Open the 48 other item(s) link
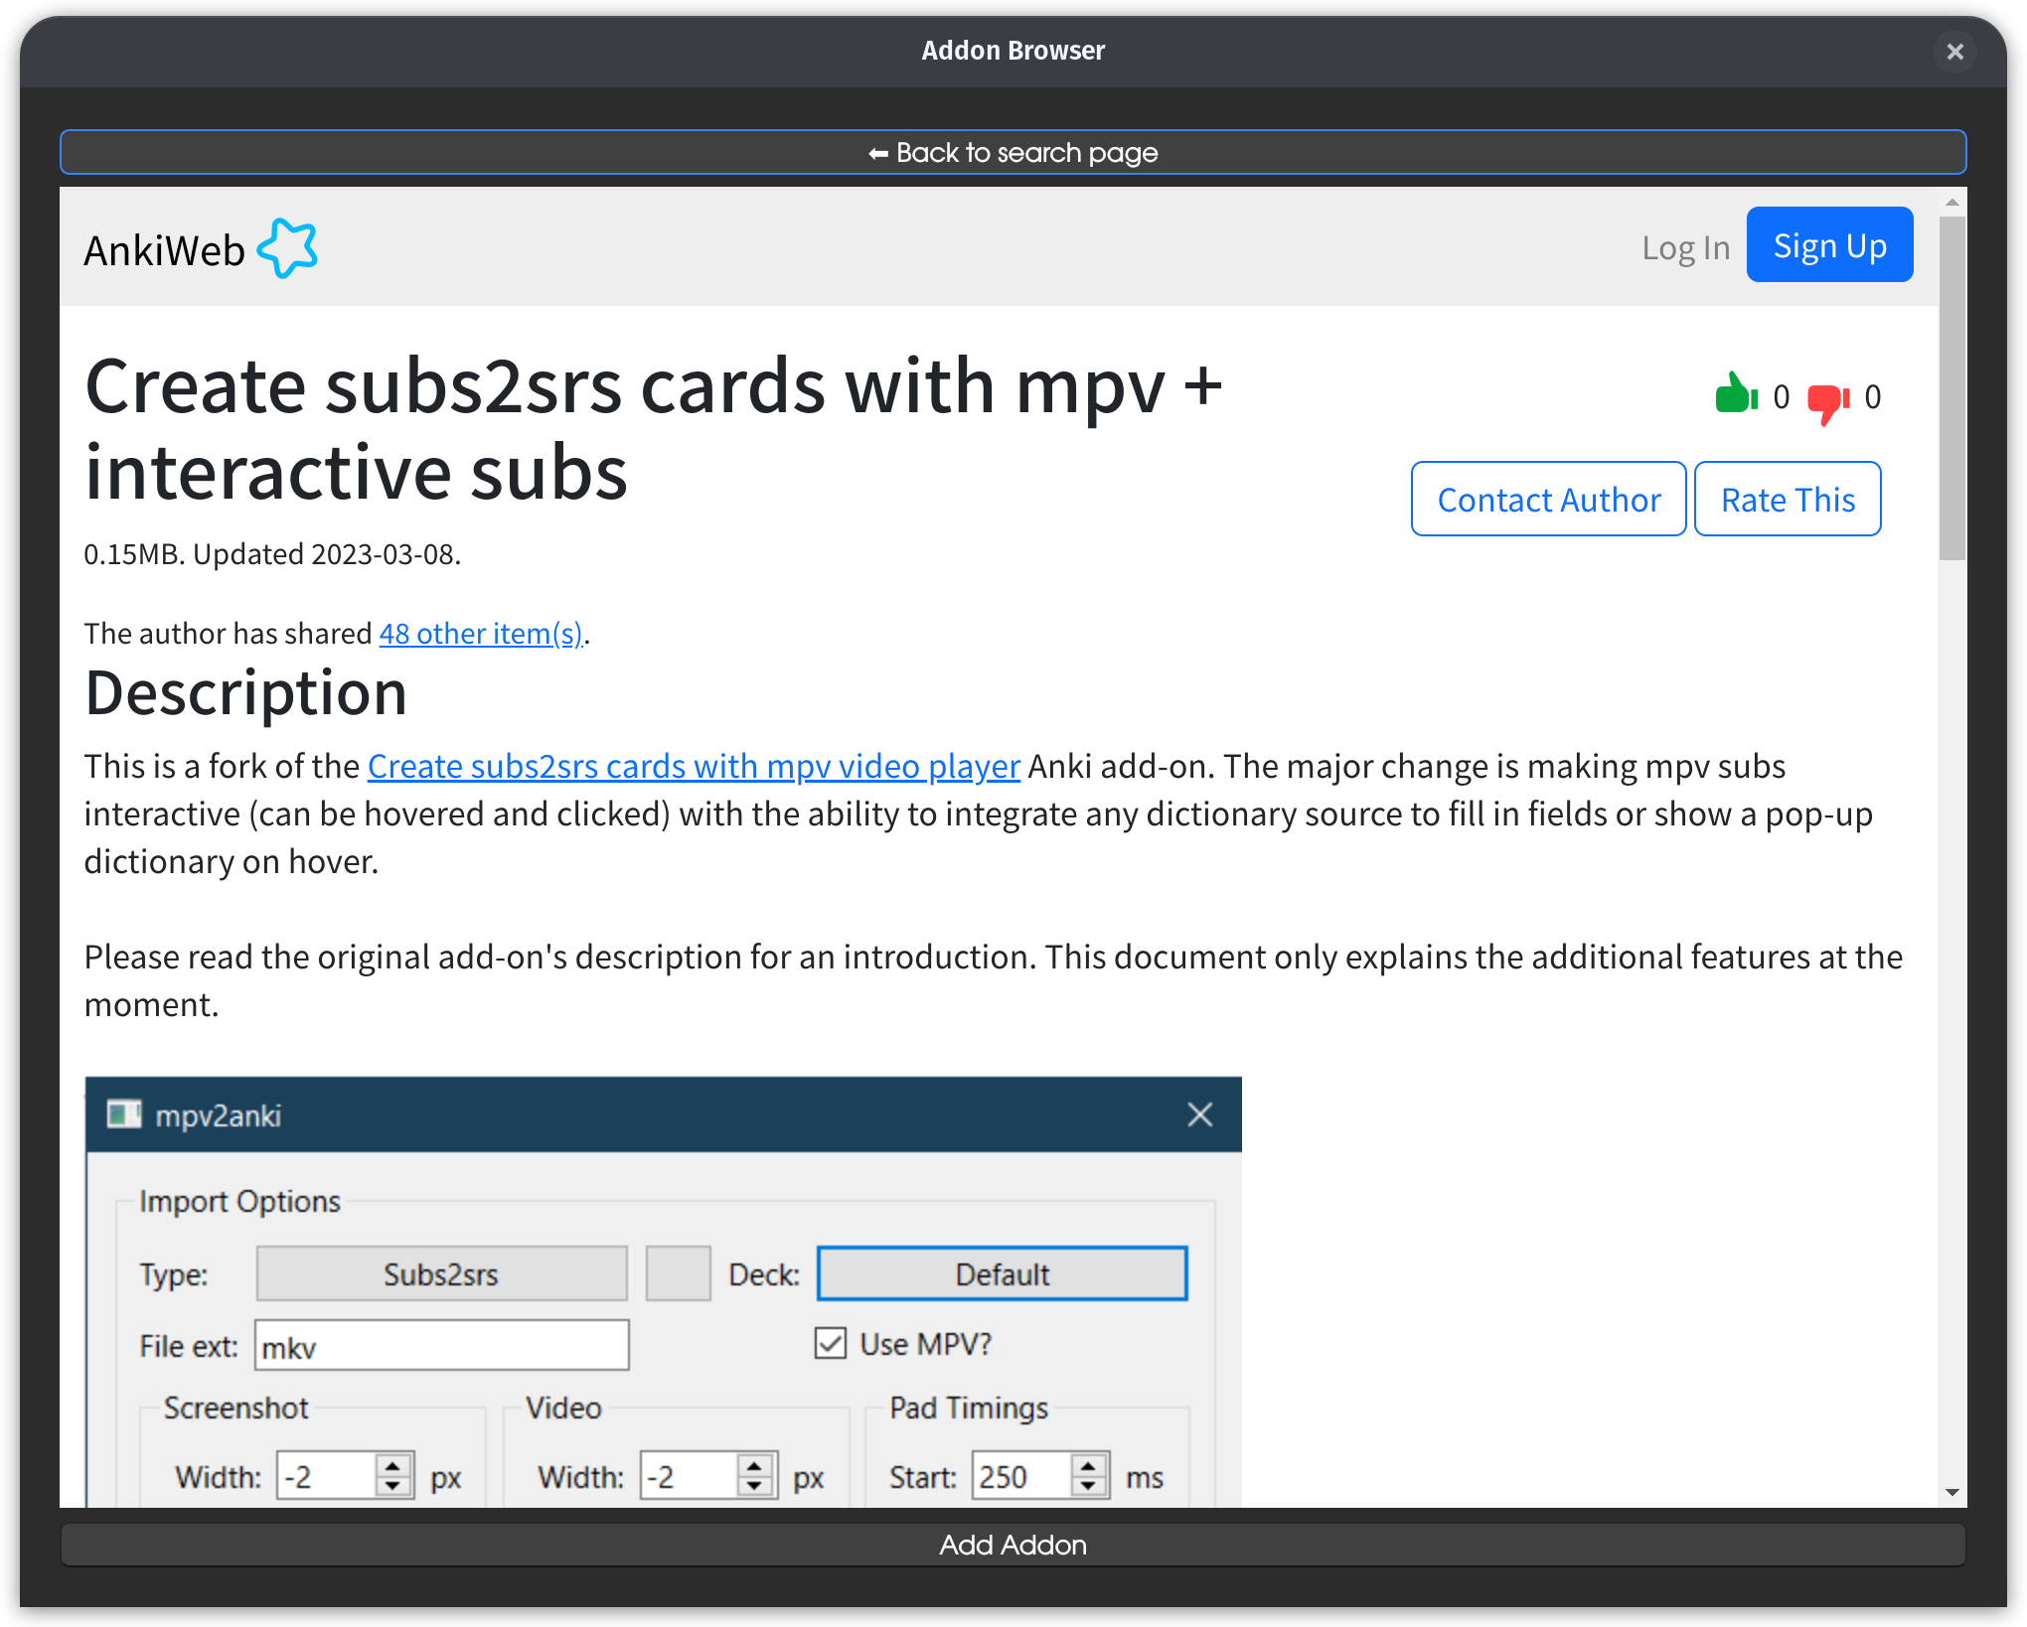This screenshot has width=2027, height=1627. pyautogui.click(x=481, y=634)
